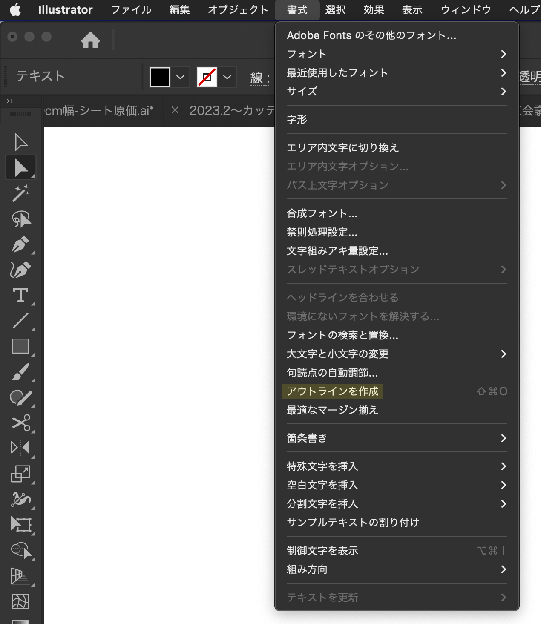Choose Adobe Fonts のその他のフォント
Screen dimensions: 541x624
(x=397, y=35)
